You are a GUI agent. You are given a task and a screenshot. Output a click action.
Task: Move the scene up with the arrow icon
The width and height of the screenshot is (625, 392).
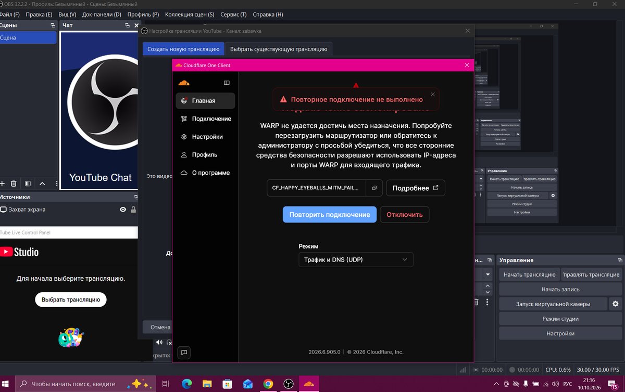pos(42,183)
